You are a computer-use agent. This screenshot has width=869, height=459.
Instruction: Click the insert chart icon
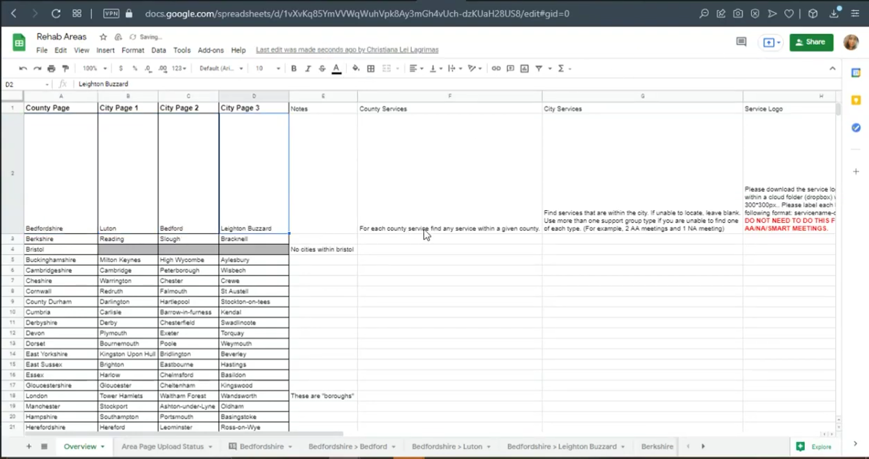point(525,68)
